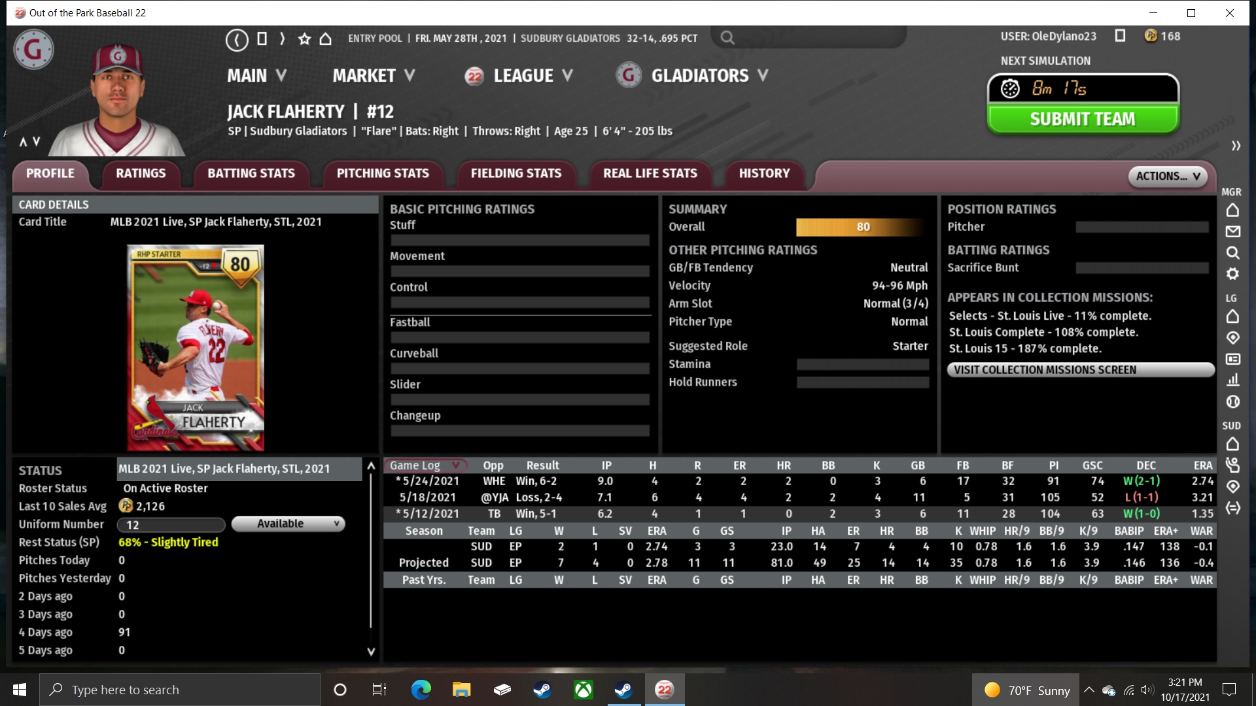This screenshot has width=1256, height=706.
Task: Open the home screen icon in top bar
Action: pos(325,39)
